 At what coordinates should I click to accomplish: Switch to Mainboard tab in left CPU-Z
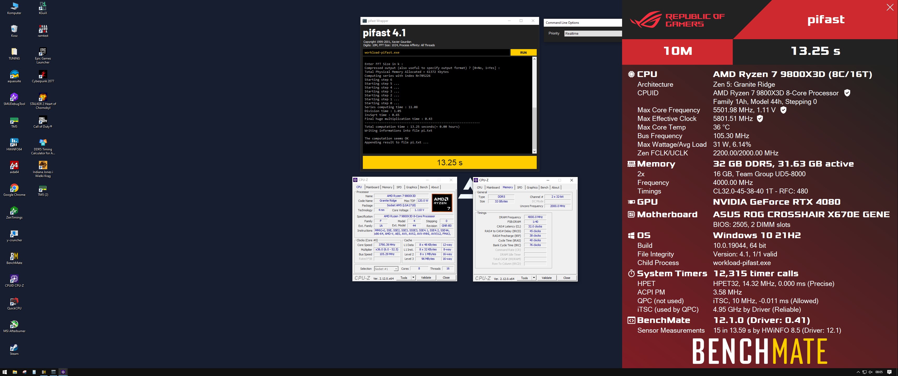372,187
